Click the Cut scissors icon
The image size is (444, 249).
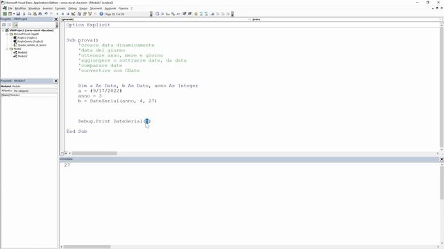point(24,14)
